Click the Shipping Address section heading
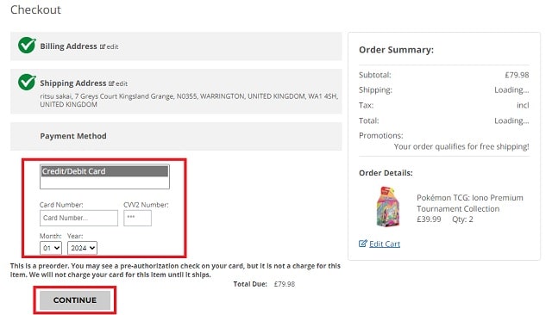552x315 pixels. click(x=72, y=83)
